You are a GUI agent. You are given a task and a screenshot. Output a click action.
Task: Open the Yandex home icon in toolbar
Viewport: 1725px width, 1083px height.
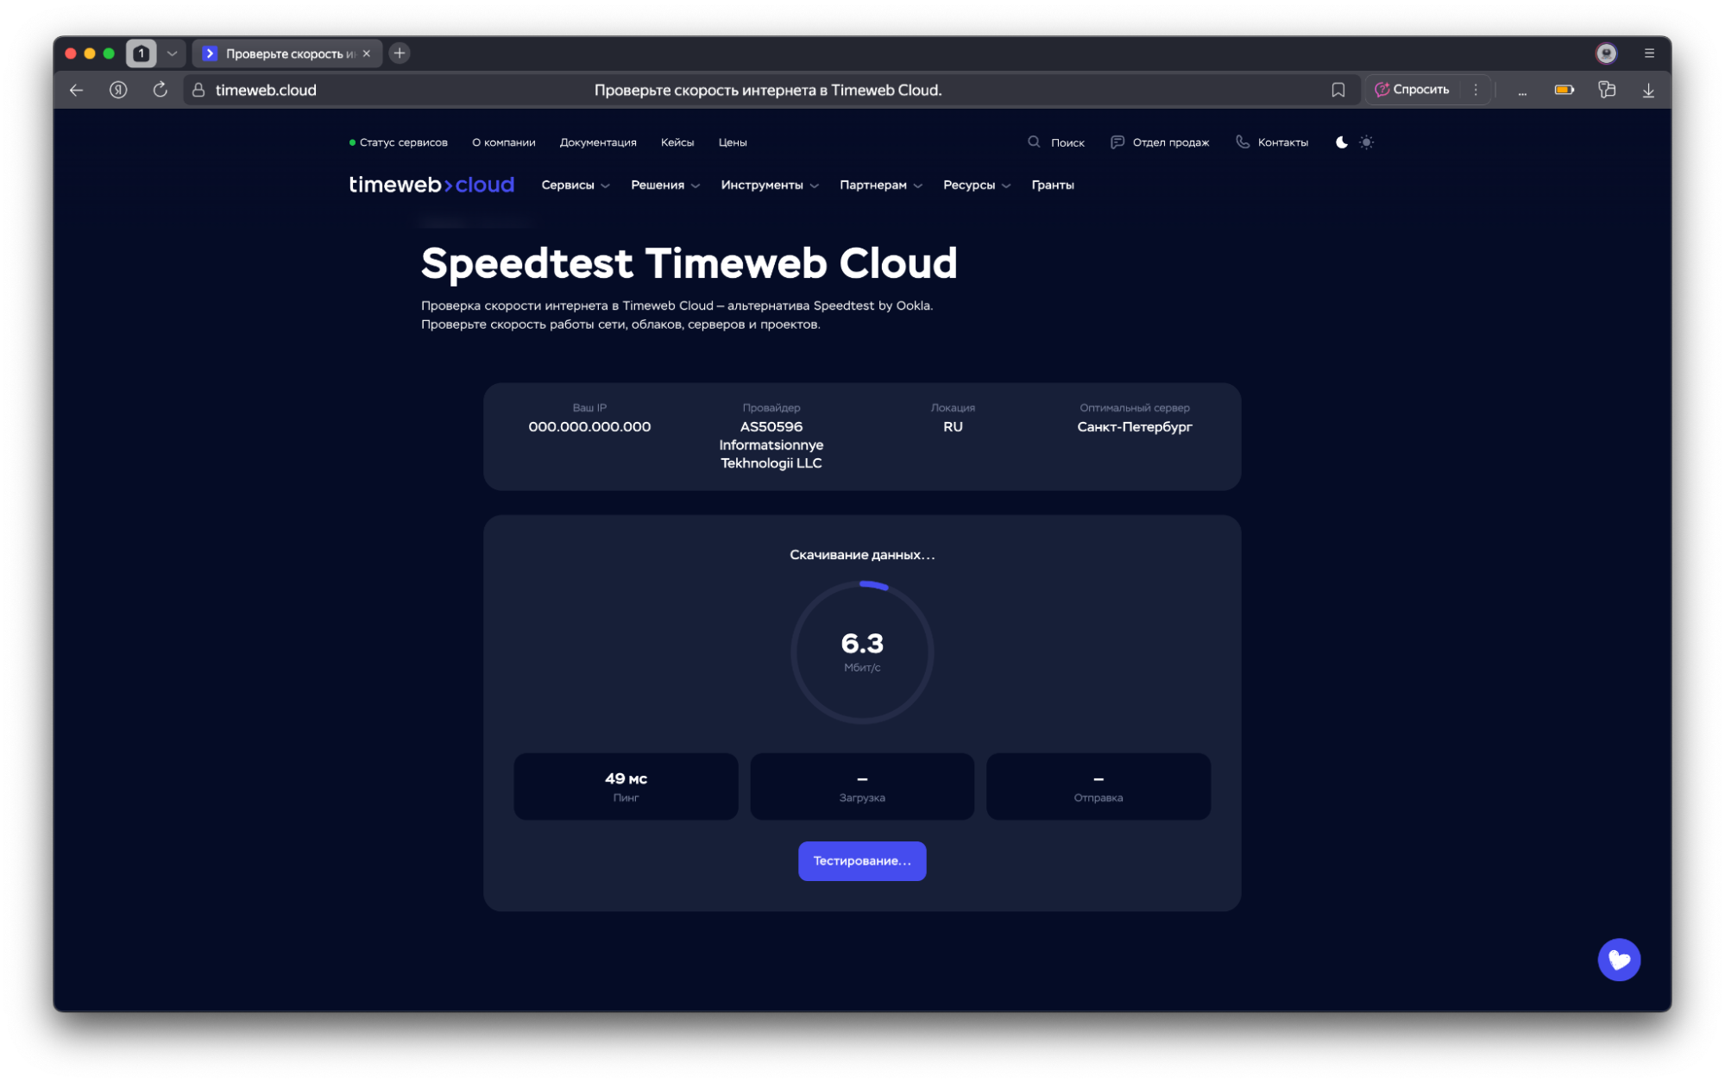tap(119, 90)
